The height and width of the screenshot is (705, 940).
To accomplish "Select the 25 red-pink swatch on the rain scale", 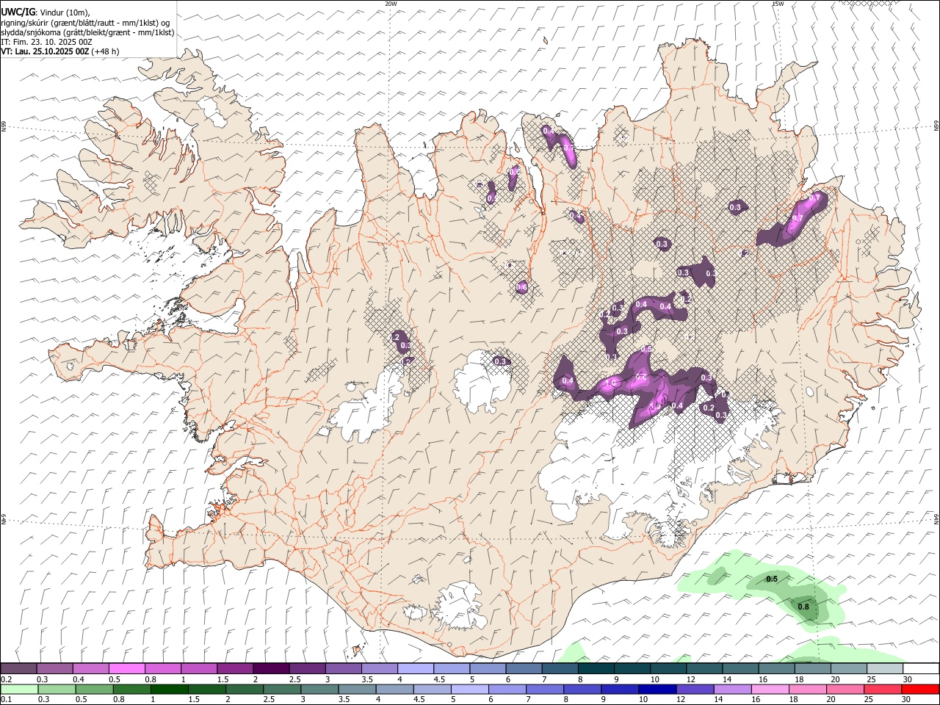I will pos(883,689).
